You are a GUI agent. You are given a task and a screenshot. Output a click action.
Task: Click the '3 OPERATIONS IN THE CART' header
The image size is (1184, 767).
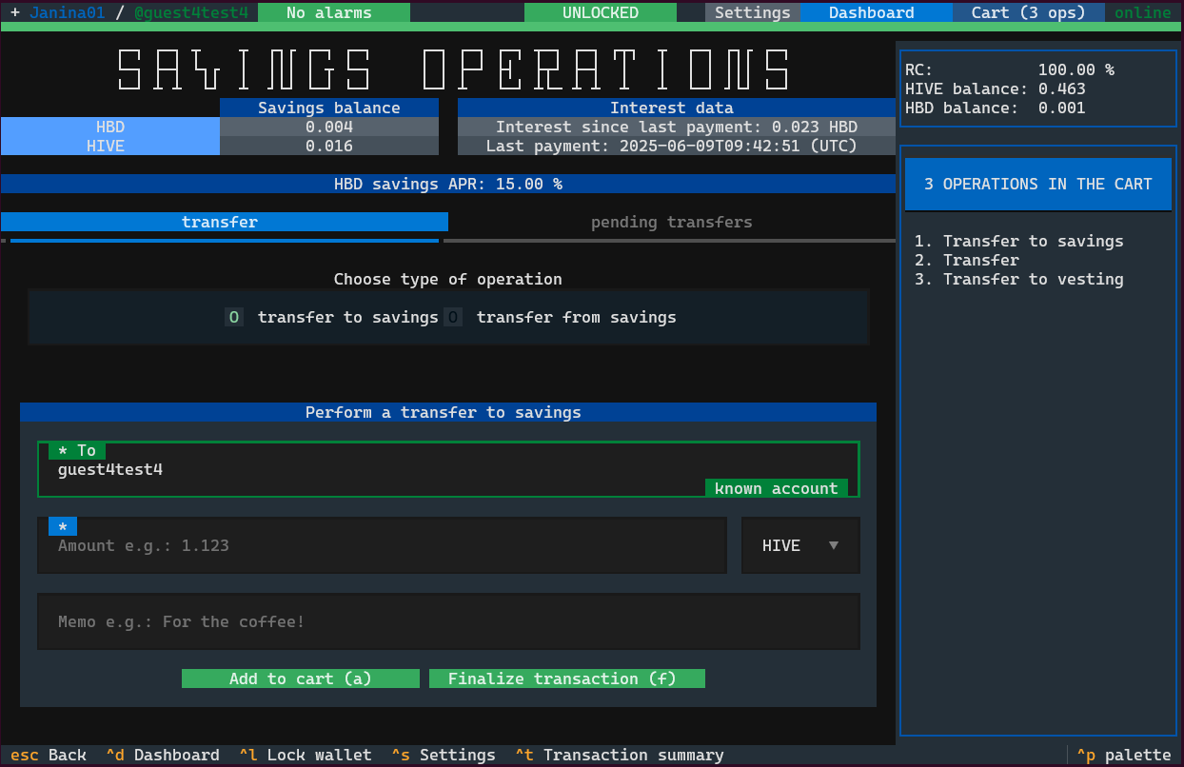click(1038, 184)
